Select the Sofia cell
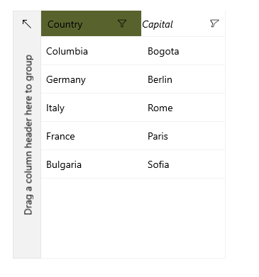Viewport: 259px width, 277px height. point(183,164)
